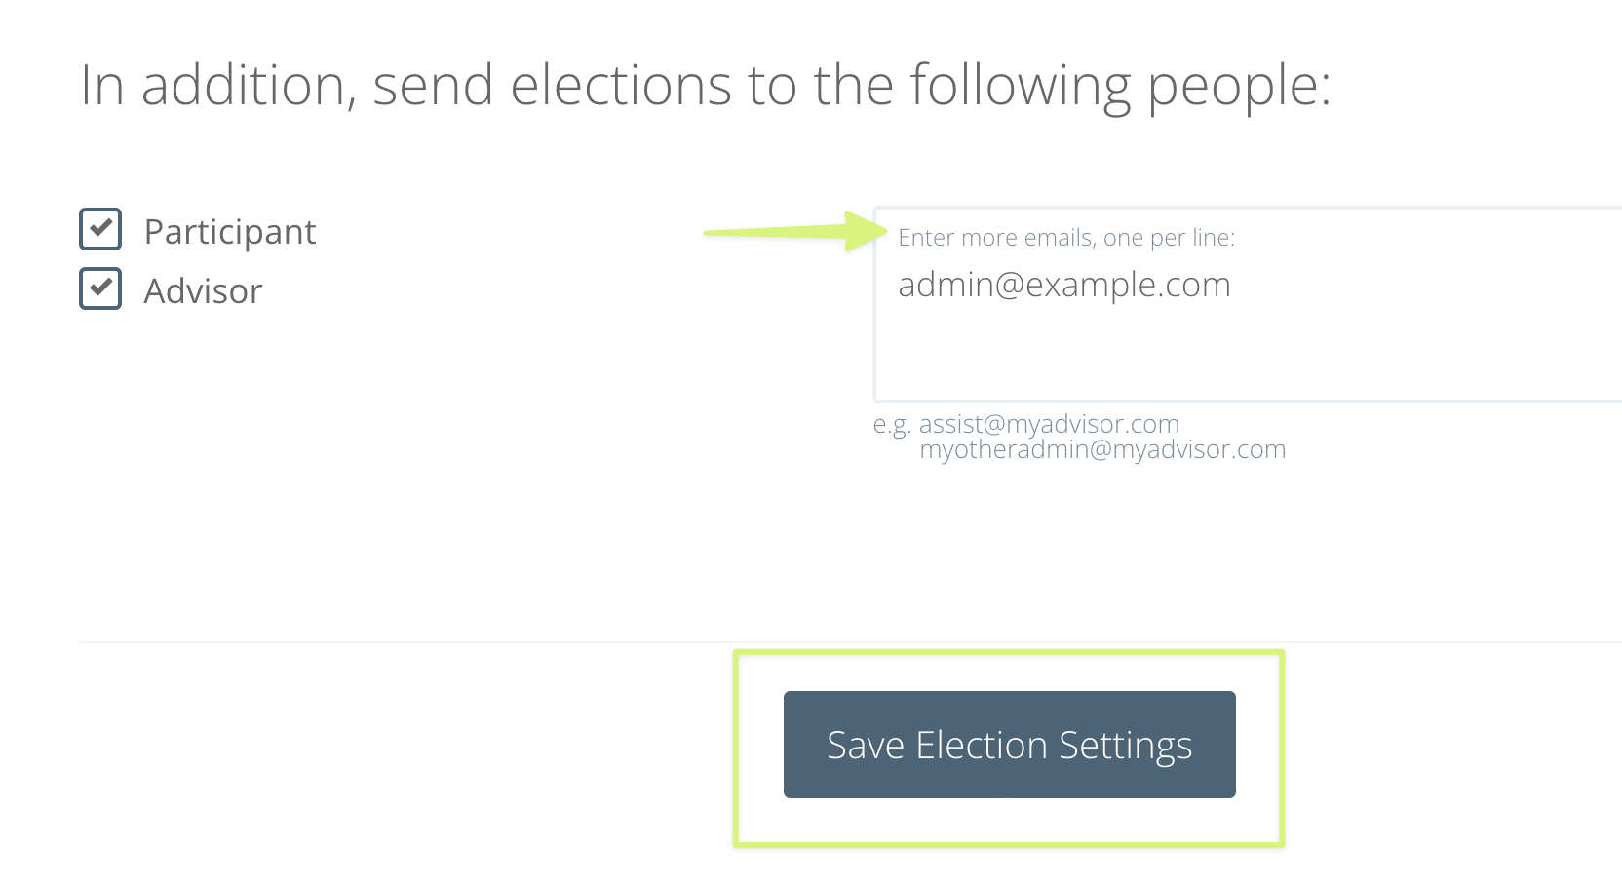Click the Advisor label text

click(x=203, y=291)
